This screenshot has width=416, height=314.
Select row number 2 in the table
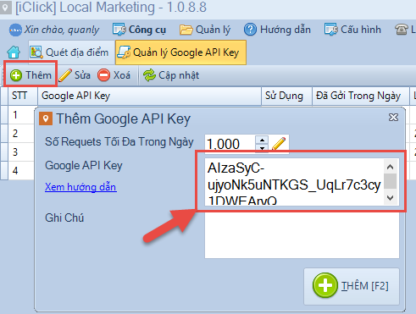point(15,134)
